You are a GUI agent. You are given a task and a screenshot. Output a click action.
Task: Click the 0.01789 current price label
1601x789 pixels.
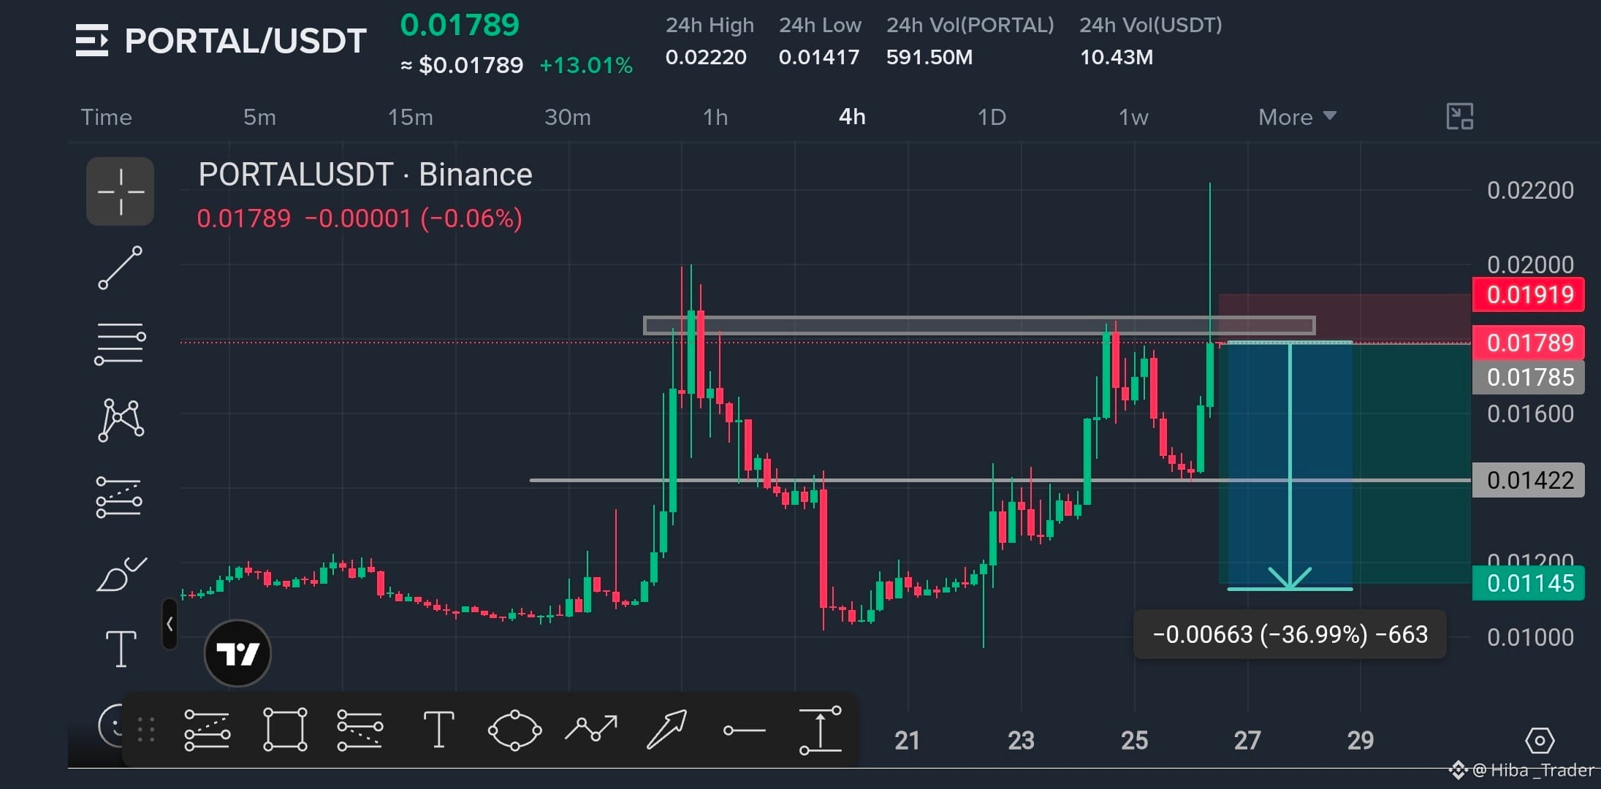tap(1529, 343)
